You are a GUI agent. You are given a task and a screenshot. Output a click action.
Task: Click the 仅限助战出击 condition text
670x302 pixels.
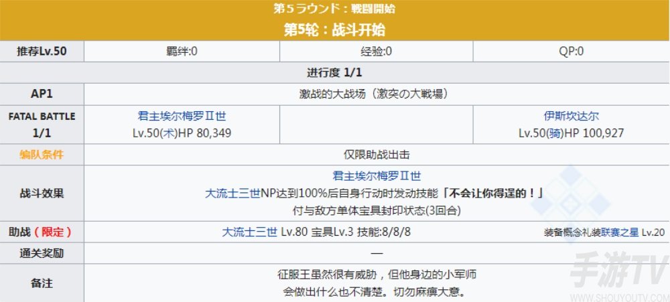point(377,154)
